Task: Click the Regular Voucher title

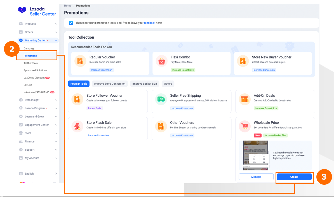Action: [x=102, y=57]
